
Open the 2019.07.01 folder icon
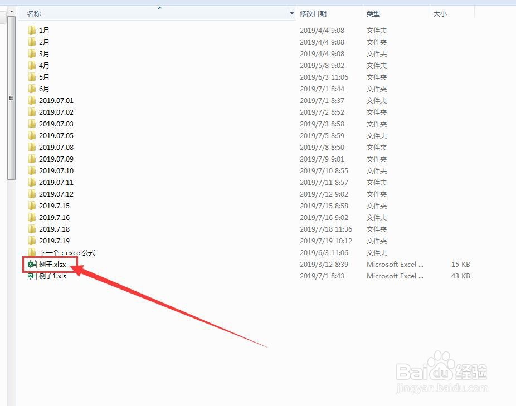point(32,100)
